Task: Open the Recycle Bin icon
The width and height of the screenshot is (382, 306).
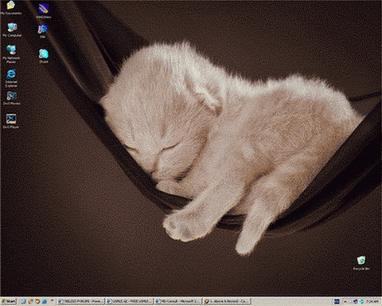Action: pyautogui.click(x=361, y=263)
